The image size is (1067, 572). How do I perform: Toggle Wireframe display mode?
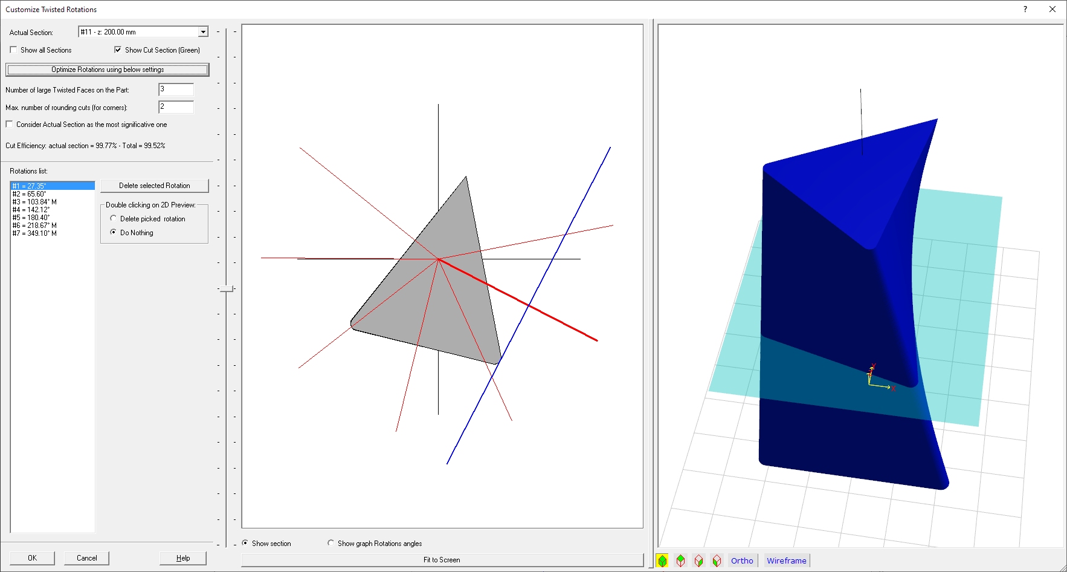click(x=787, y=561)
